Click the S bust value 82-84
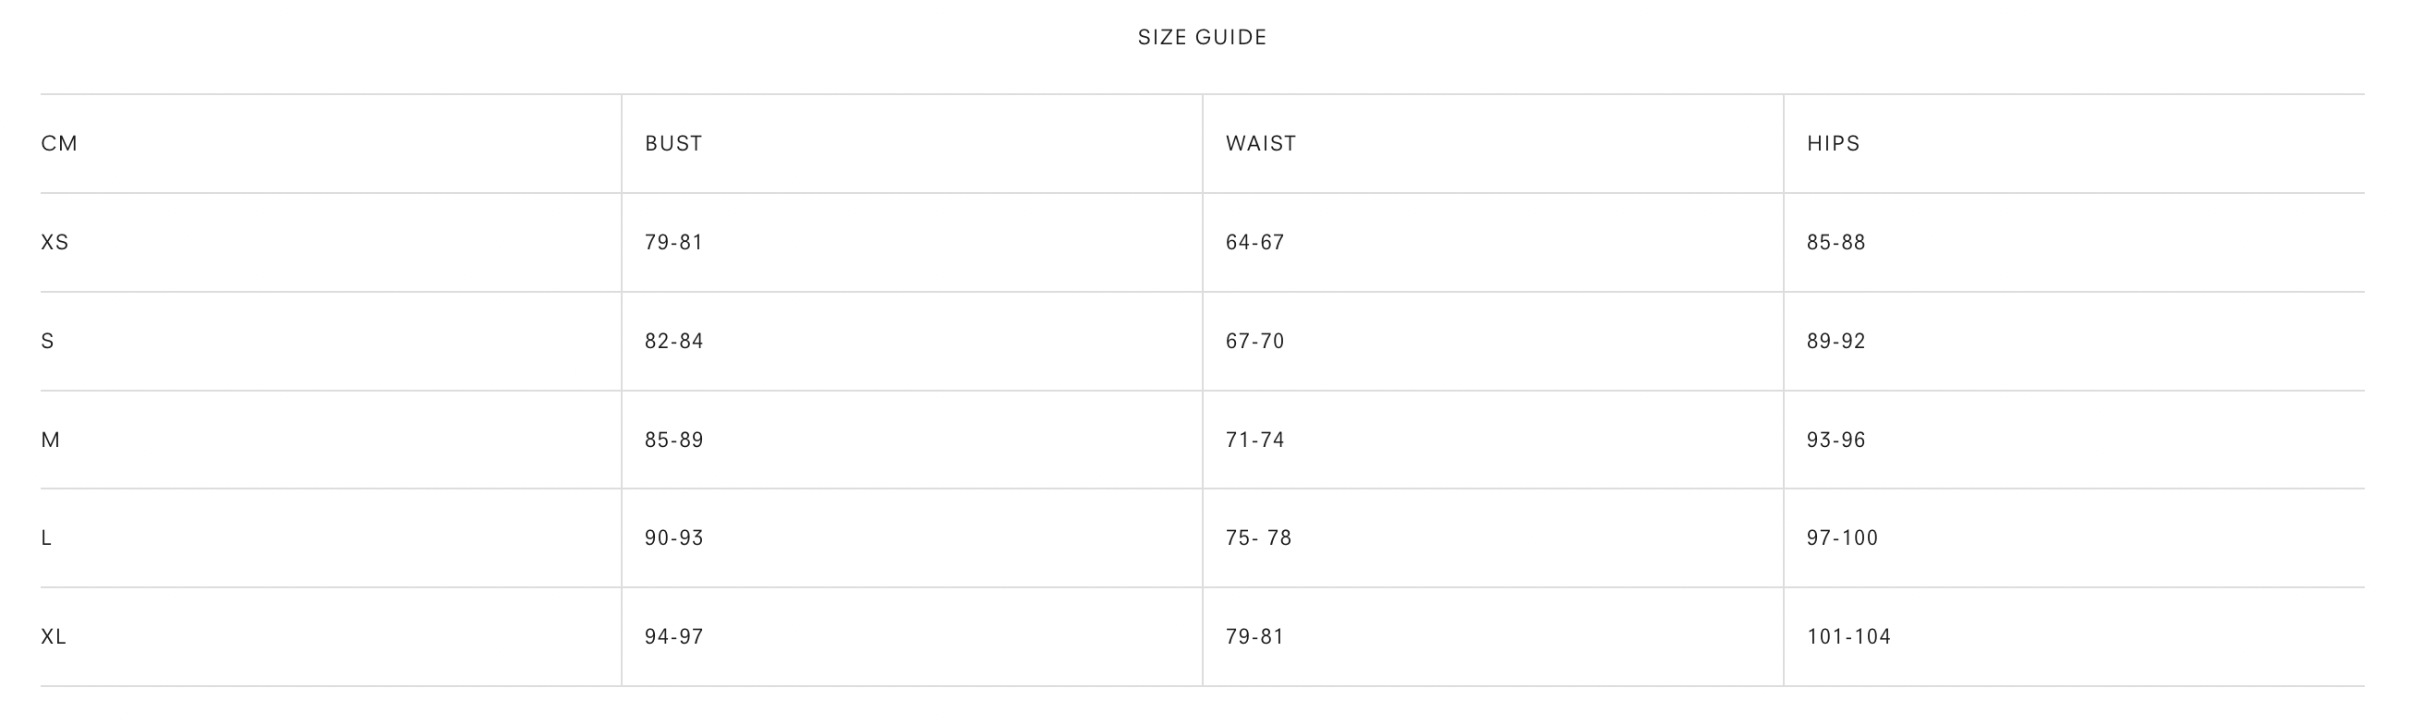Viewport: 2411px width, 724px height. 672,342
